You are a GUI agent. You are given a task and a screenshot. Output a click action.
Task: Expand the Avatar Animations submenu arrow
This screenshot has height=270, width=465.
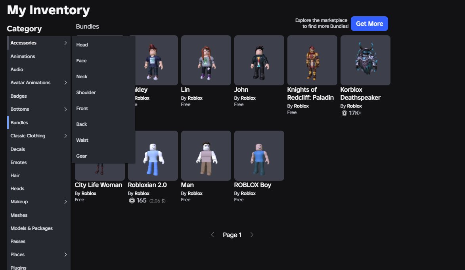tap(65, 83)
